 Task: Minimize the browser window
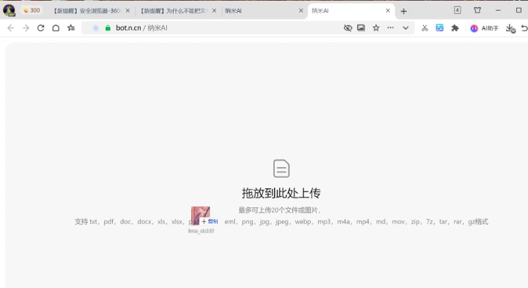point(498,11)
